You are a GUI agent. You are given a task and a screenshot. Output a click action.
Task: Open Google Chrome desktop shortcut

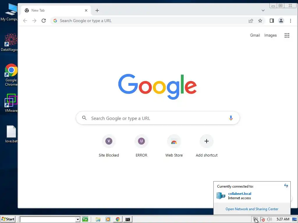[x=11, y=75]
